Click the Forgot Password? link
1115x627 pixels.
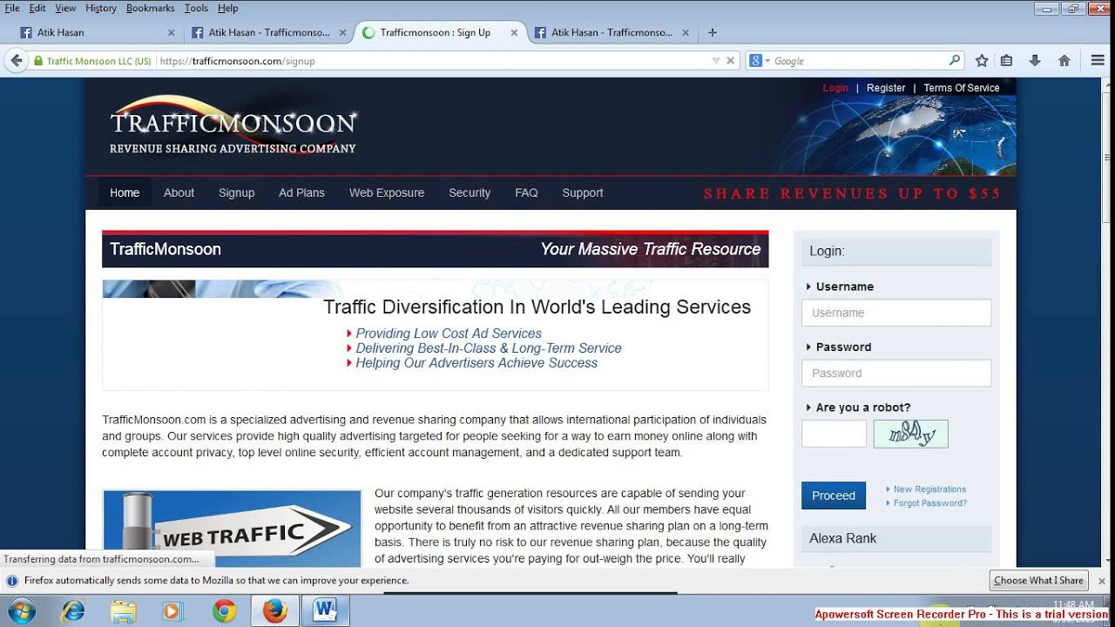click(x=930, y=503)
